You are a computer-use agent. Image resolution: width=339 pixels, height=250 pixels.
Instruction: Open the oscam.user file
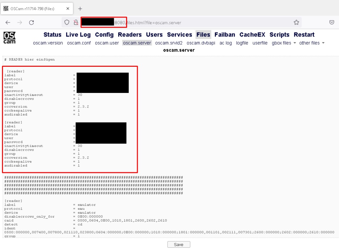click(107, 43)
